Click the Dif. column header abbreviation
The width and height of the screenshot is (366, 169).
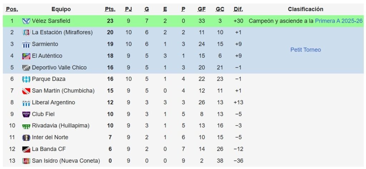[238, 9]
